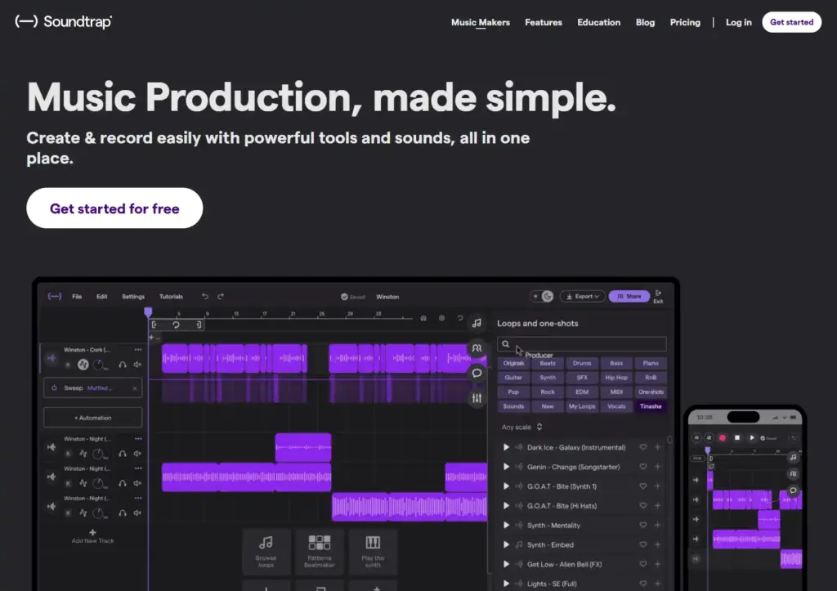Toggle the studio dark mode switch
The width and height of the screenshot is (837, 591).
point(542,296)
